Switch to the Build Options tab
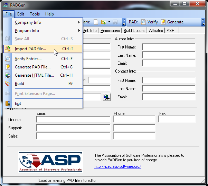 134,31
